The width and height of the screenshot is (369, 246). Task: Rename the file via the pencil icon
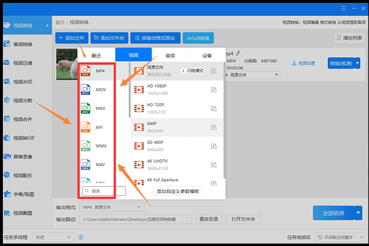(238, 54)
